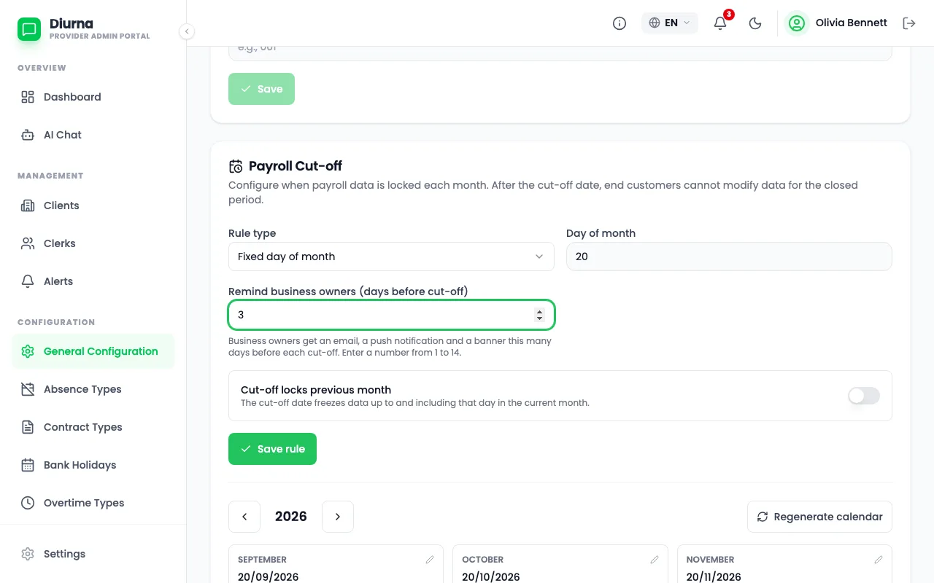The width and height of the screenshot is (934, 583).
Task: Click the logout icon
Action: pyautogui.click(x=909, y=23)
